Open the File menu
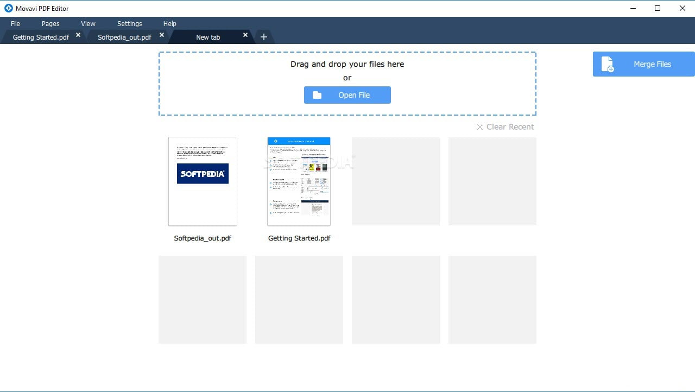 click(15, 24)
